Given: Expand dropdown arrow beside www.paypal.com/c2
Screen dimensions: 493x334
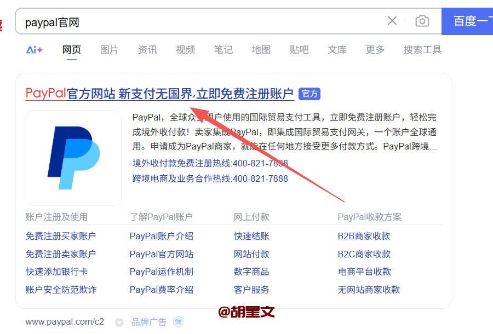Looking at the screenshot, I should pos(119,322).
